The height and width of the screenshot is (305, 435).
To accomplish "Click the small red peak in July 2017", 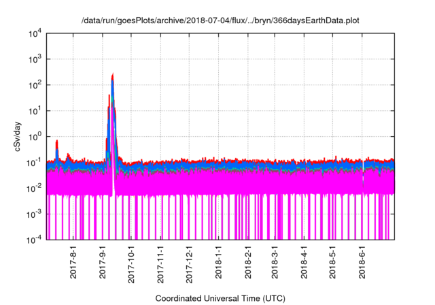I will click(57, 141).
